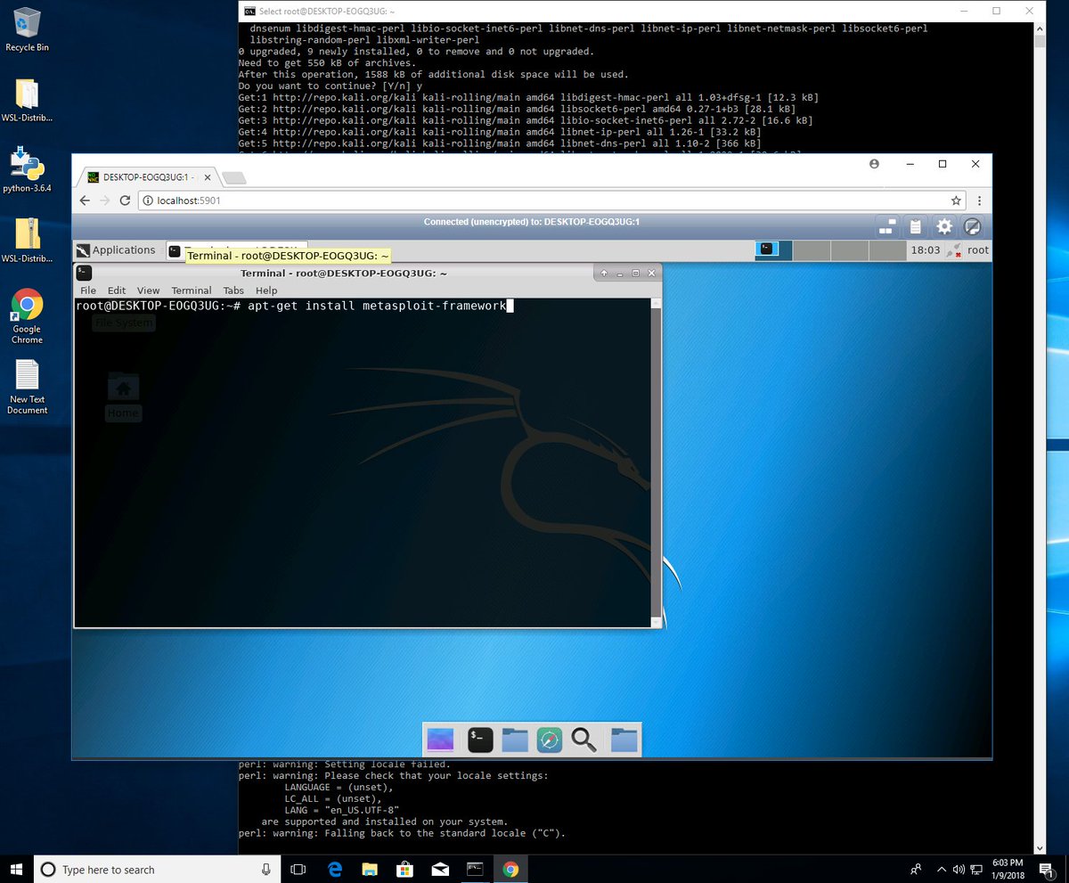Launch Terminal from the Xfce dock
This screenshot has height=883, width=1069.
(480, 739)
